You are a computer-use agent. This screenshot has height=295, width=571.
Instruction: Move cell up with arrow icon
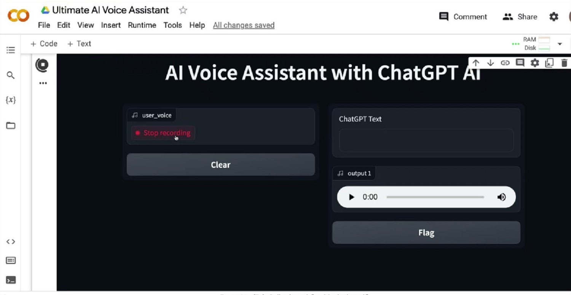476,63
